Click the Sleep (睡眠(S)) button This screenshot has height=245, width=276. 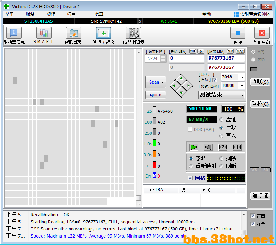point(260,82)
